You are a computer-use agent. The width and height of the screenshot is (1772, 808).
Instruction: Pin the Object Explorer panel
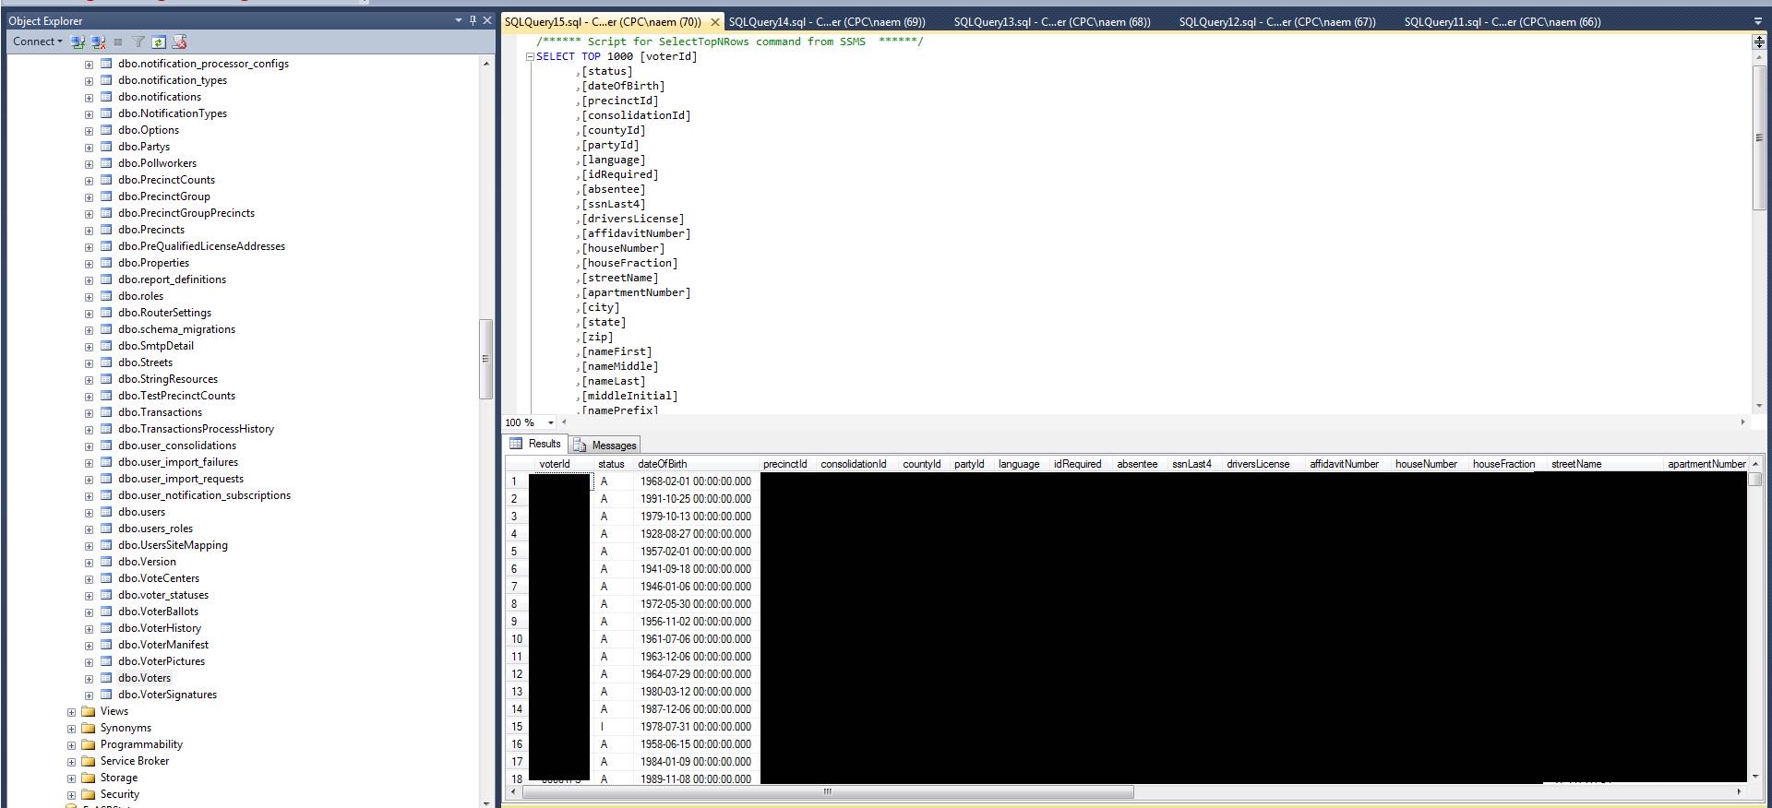[x=473, y=20]
